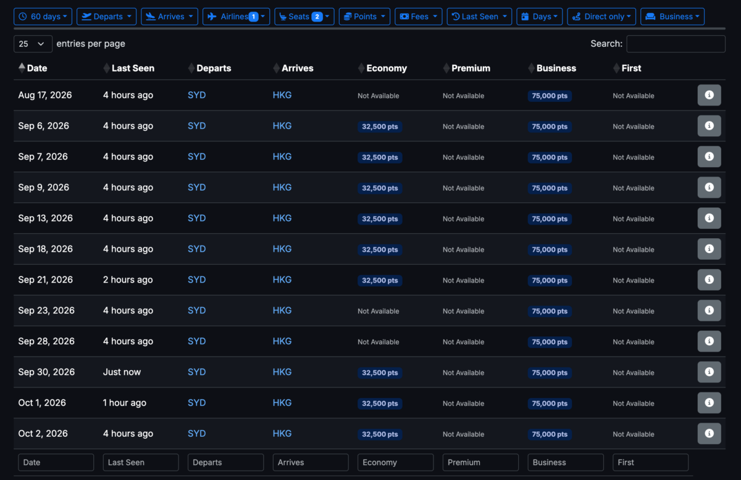Viewport: 741px width, 480px height.
Task: Open info for Oct 2, 2026 flight
Action: (709, 434)
